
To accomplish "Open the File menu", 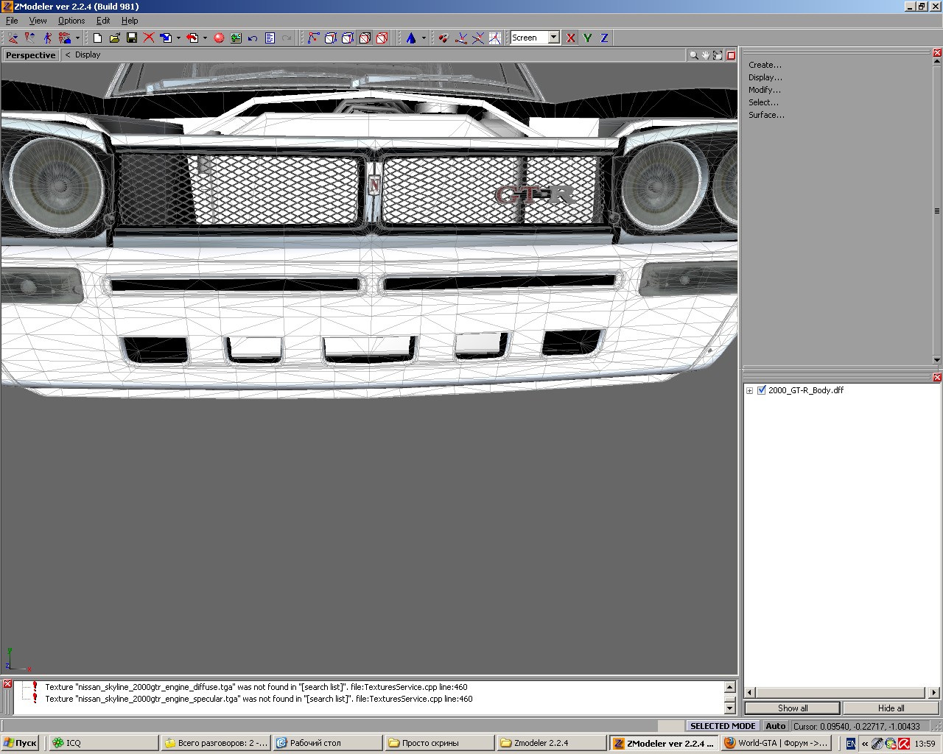I will coord(12,21).
